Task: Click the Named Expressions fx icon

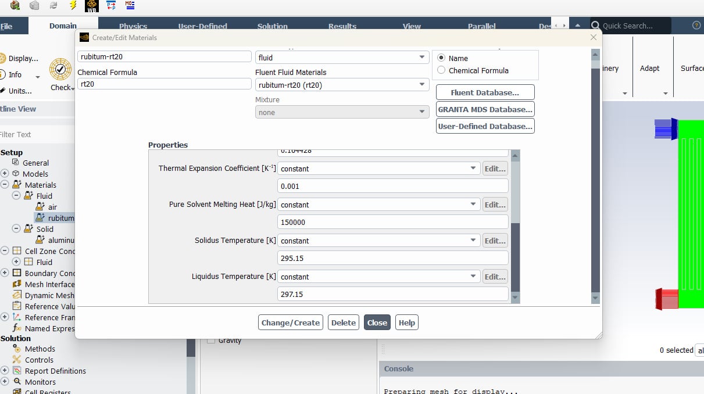Action: tap(17, 328)
